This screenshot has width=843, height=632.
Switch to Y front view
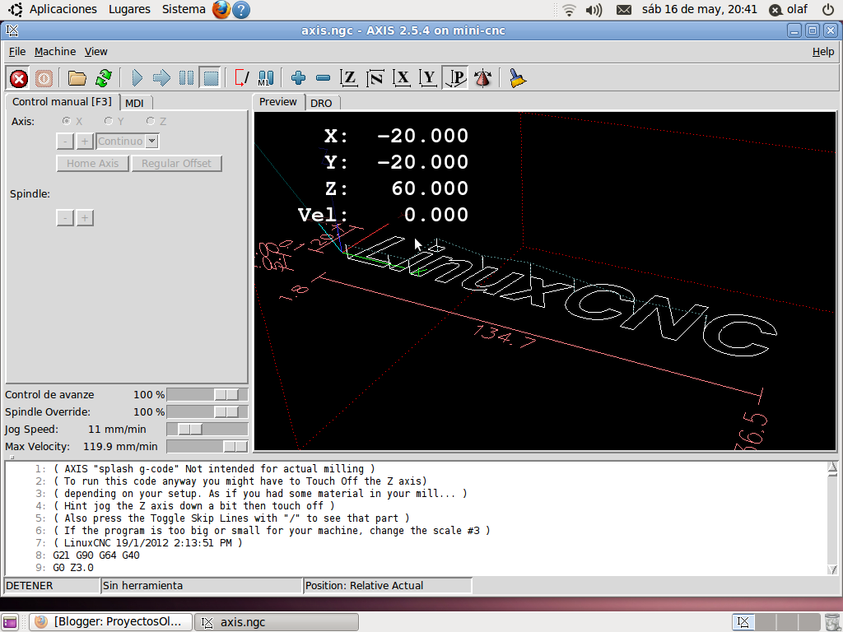[x=428, y=78]
